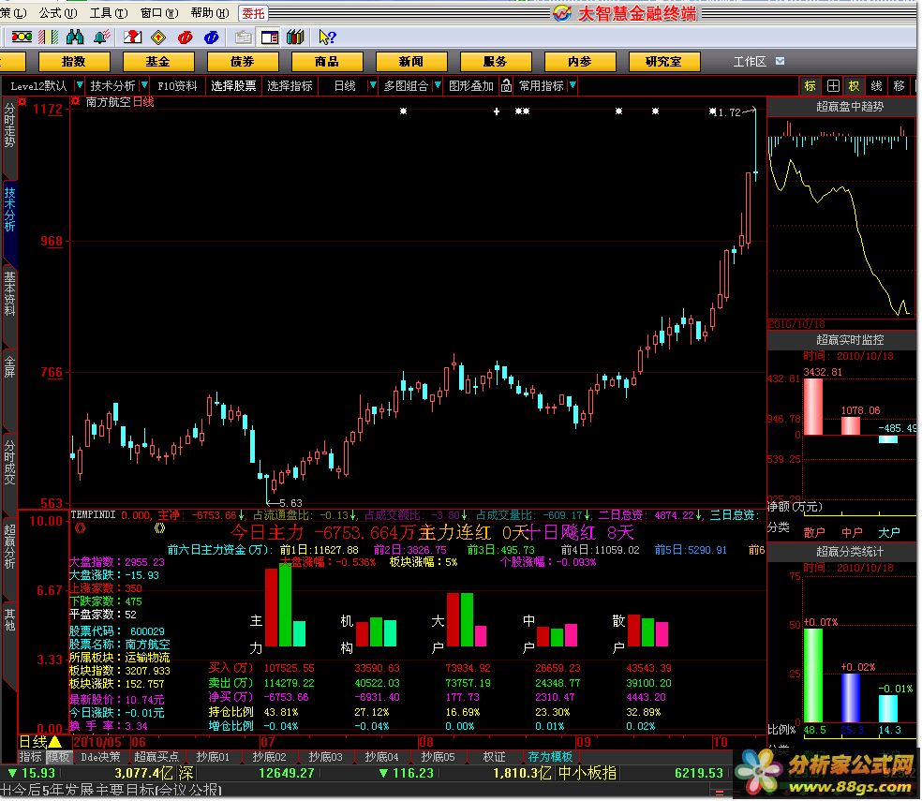Screen dimensions: 922x801
Task: Click the context help cursor icon
Action: (x=326, y=37)
